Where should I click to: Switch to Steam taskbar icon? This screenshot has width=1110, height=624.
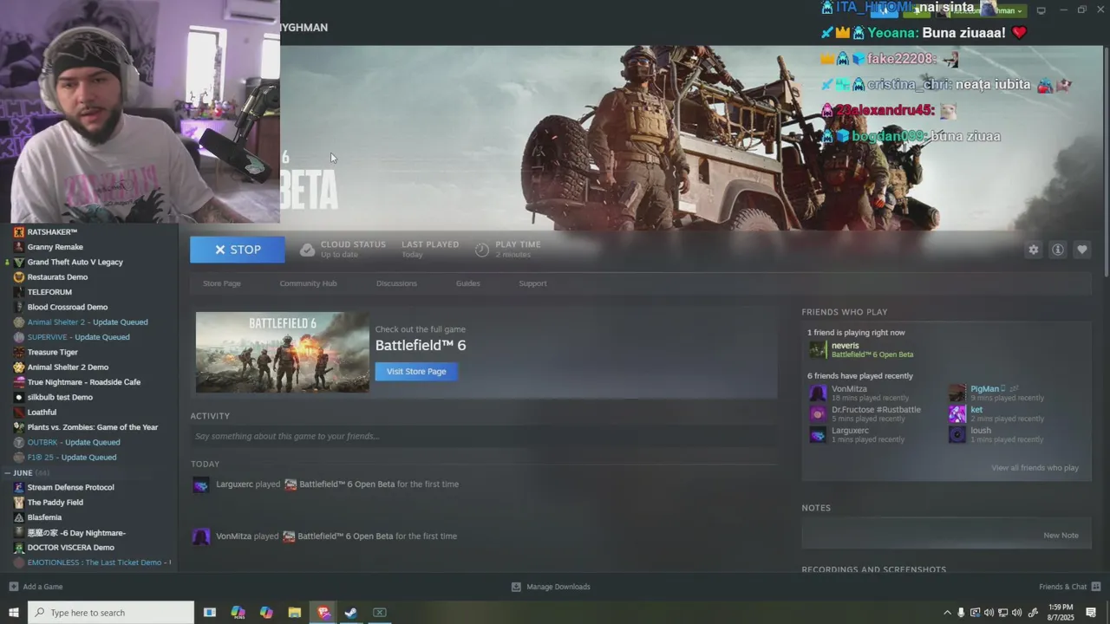(x=351, y=613)
